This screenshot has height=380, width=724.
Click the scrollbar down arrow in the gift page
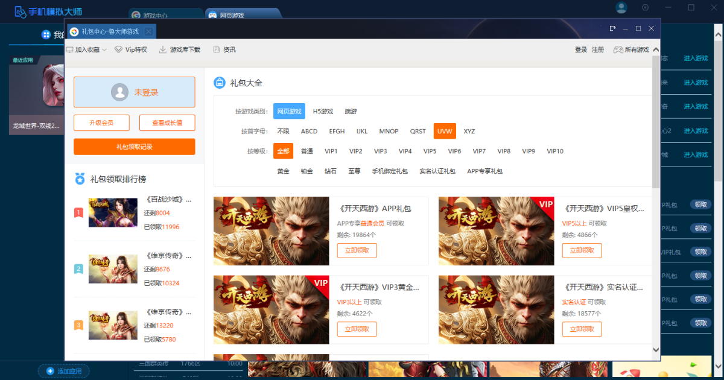coord(656,349)
